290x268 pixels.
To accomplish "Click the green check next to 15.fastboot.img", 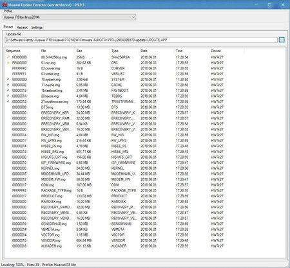I will coord(8,91).
